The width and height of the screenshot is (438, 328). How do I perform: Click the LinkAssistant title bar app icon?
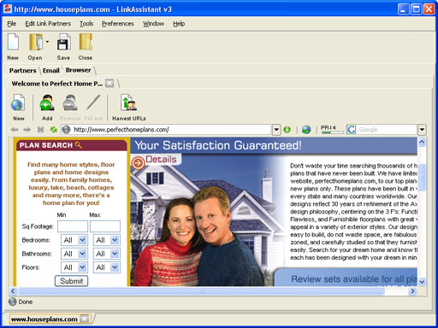(8, 9)
